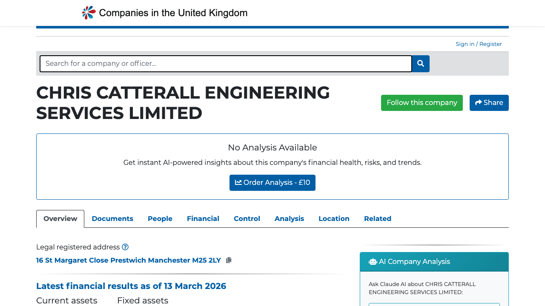Viewport: 545px width, 306px height.
Task: Select the Financial tab
Action: tap(203, 218)
